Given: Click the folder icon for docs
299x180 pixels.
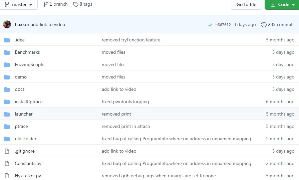Looking at the screenshot, I should coord(7,89).
